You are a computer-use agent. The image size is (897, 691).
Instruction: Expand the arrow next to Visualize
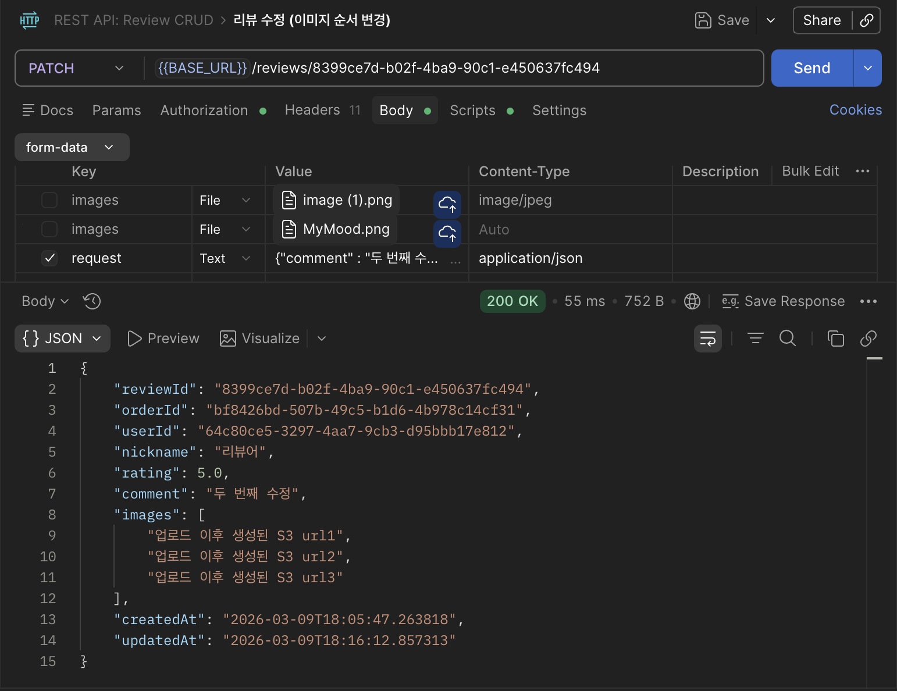pos(322,339)
